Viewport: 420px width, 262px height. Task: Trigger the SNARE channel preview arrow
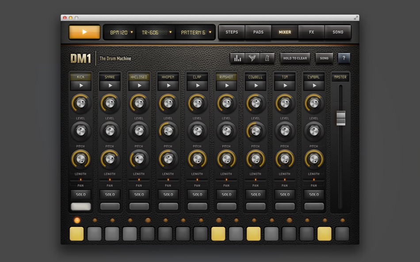110,85
